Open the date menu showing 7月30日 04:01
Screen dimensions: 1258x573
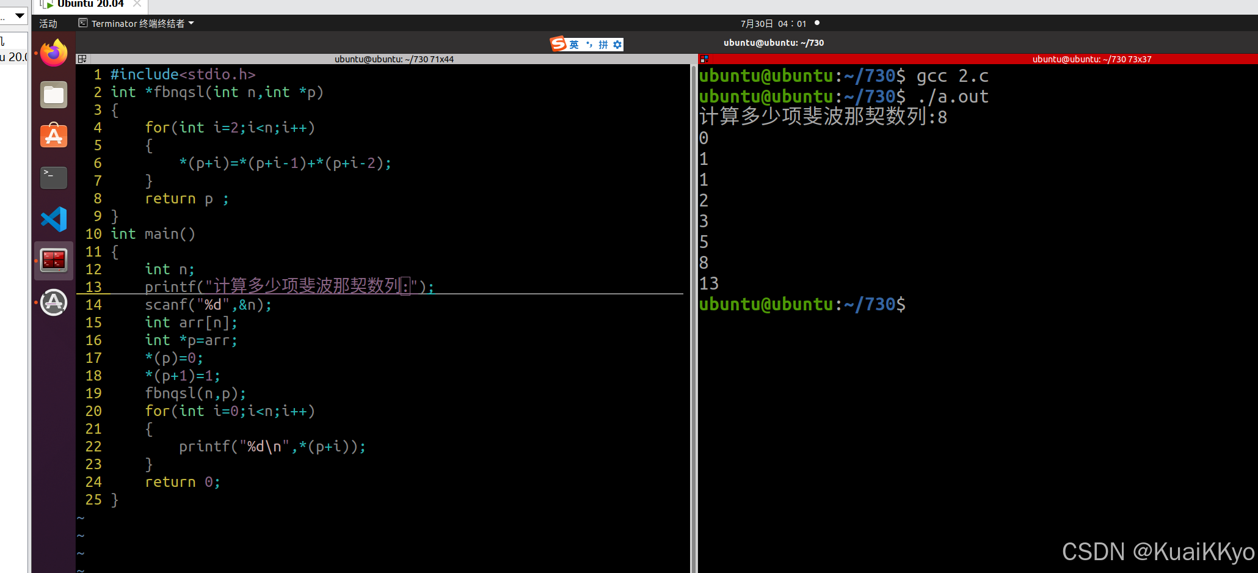click(771, 23)
